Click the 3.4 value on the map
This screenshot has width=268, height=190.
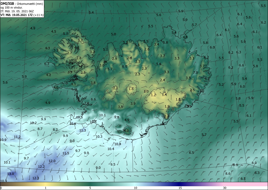point(157,44)
